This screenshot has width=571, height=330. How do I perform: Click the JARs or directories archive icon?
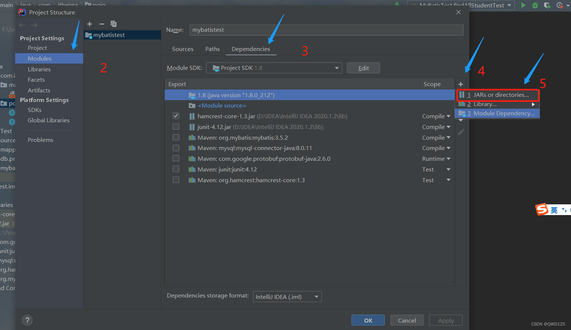click(462, 95)
